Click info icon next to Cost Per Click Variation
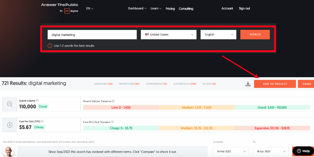The width and height of the screenshot is (314, 157). pyautogui.click(x=113, y=122)
